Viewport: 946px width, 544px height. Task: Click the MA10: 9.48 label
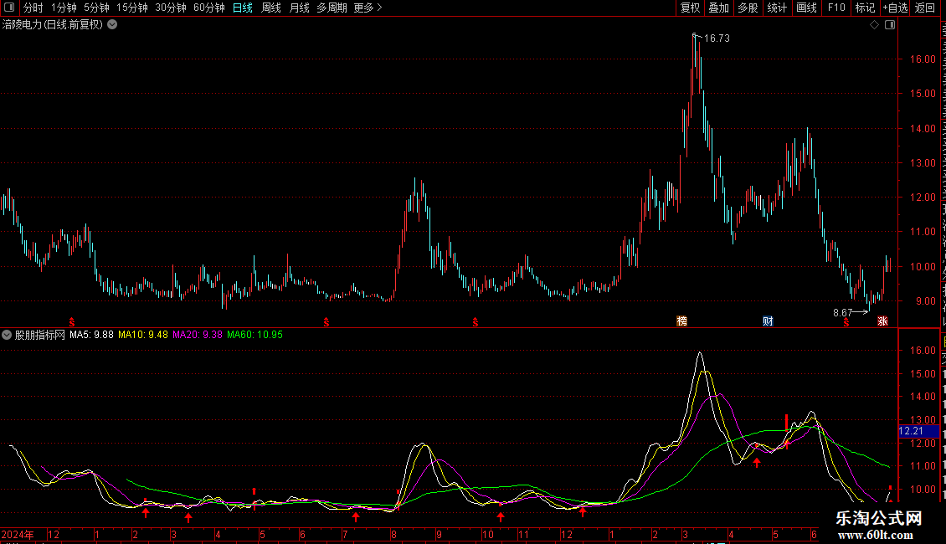click(x=143, y=335)
